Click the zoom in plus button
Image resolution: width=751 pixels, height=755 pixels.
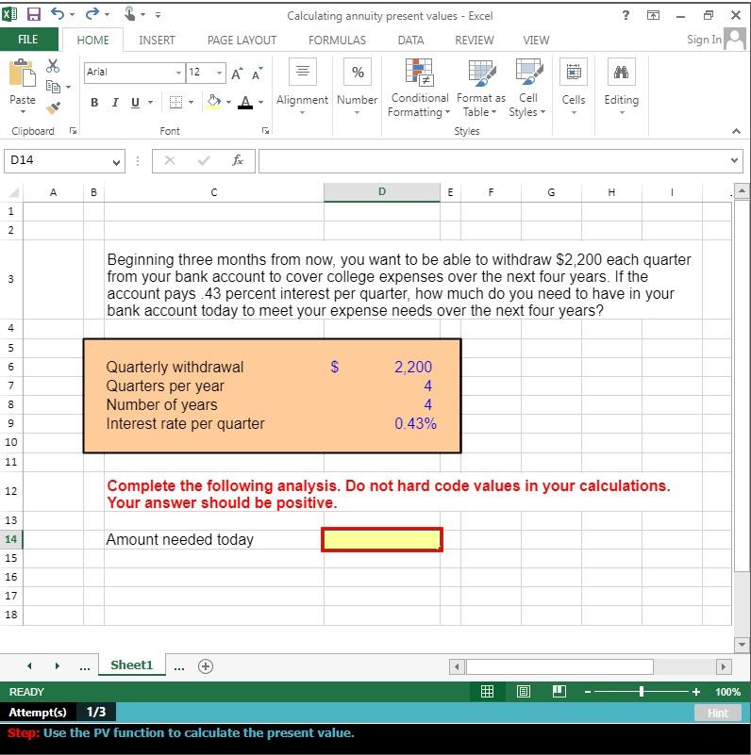[x=695, y=692]
